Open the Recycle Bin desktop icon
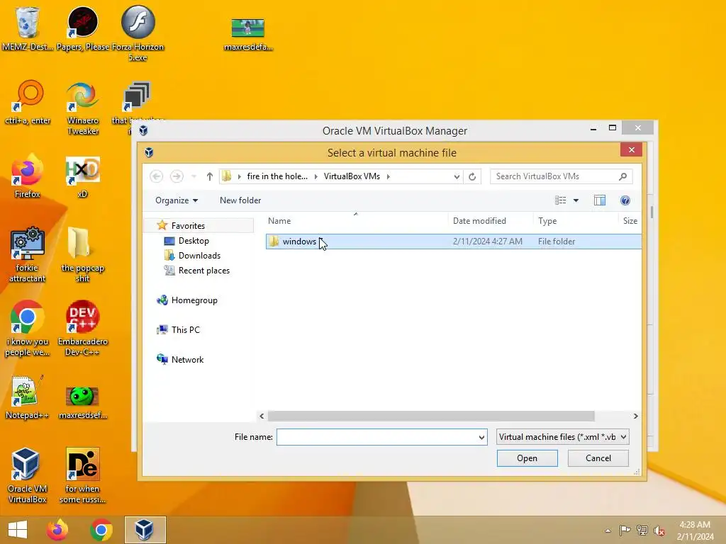Screen dimensions: 726x544 tap(28, 28)
